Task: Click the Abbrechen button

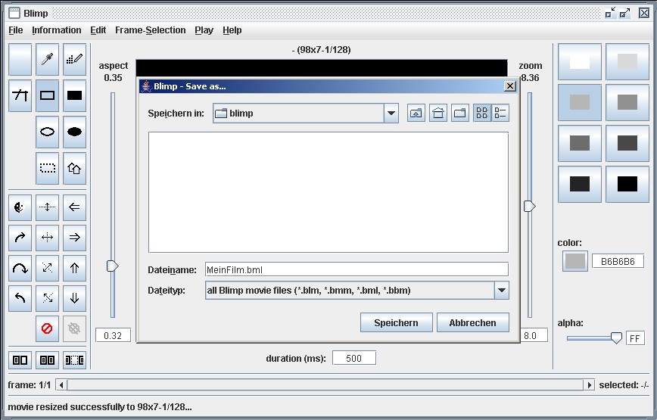Action: click(x=472, y=322)
